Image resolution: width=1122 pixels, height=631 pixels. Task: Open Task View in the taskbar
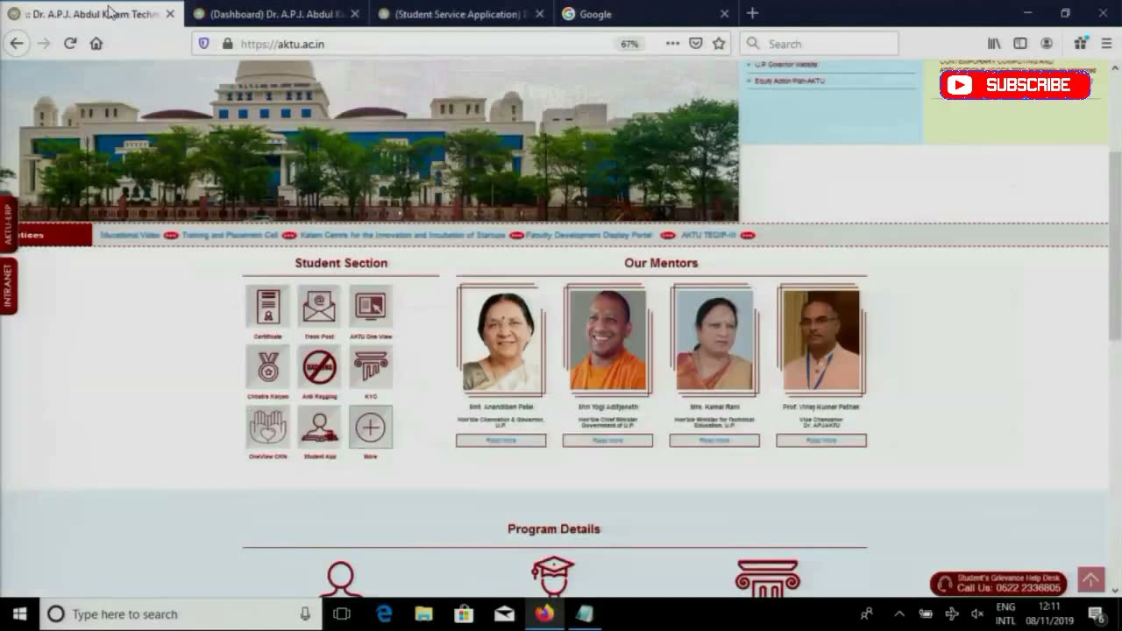pyautogui.click(x=342, y=613)
